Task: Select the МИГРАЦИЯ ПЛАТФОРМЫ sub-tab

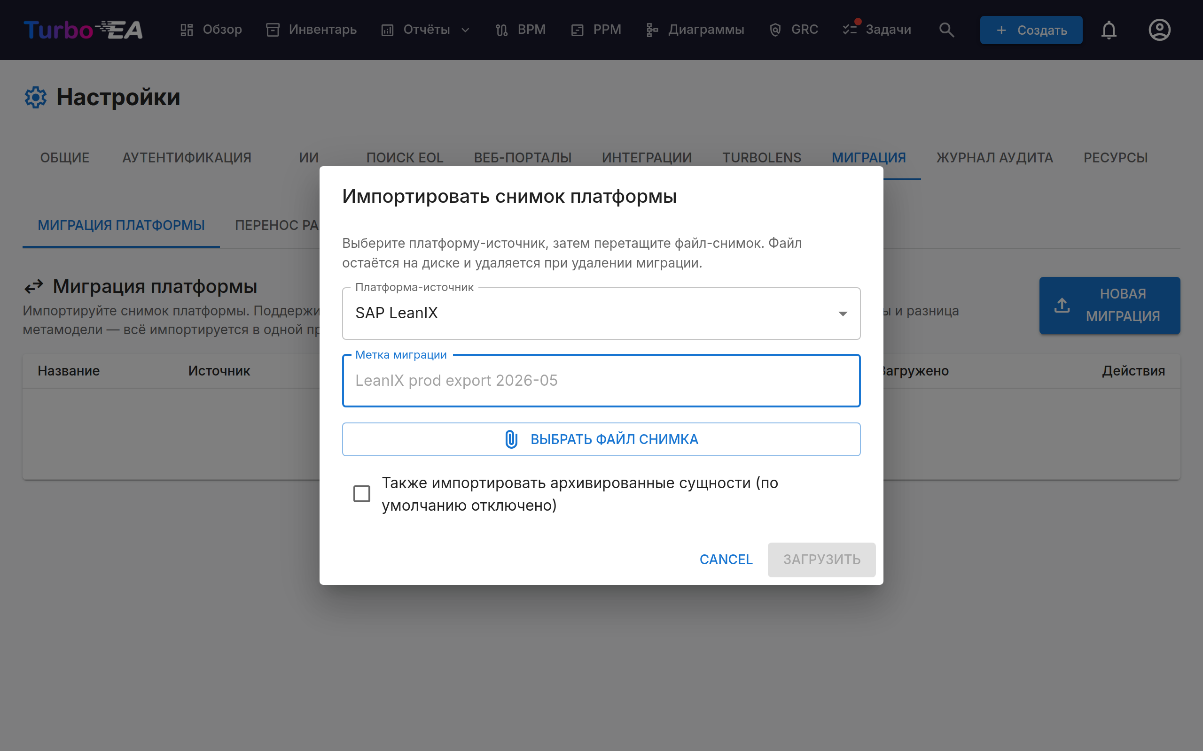Action: pyautogui.click(x=121, y=225)
